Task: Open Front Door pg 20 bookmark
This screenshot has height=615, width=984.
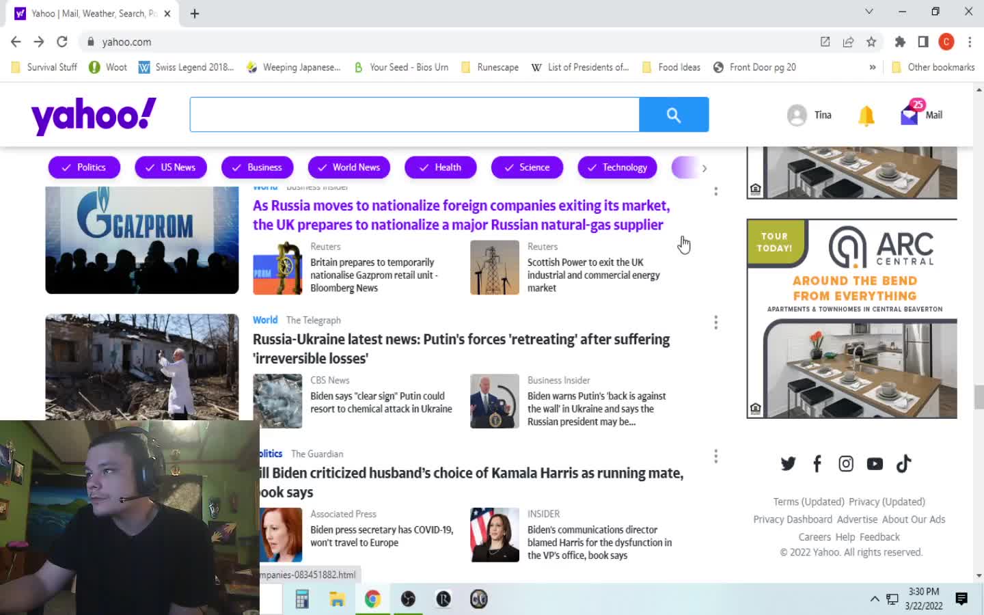Action: coord(754,67)
